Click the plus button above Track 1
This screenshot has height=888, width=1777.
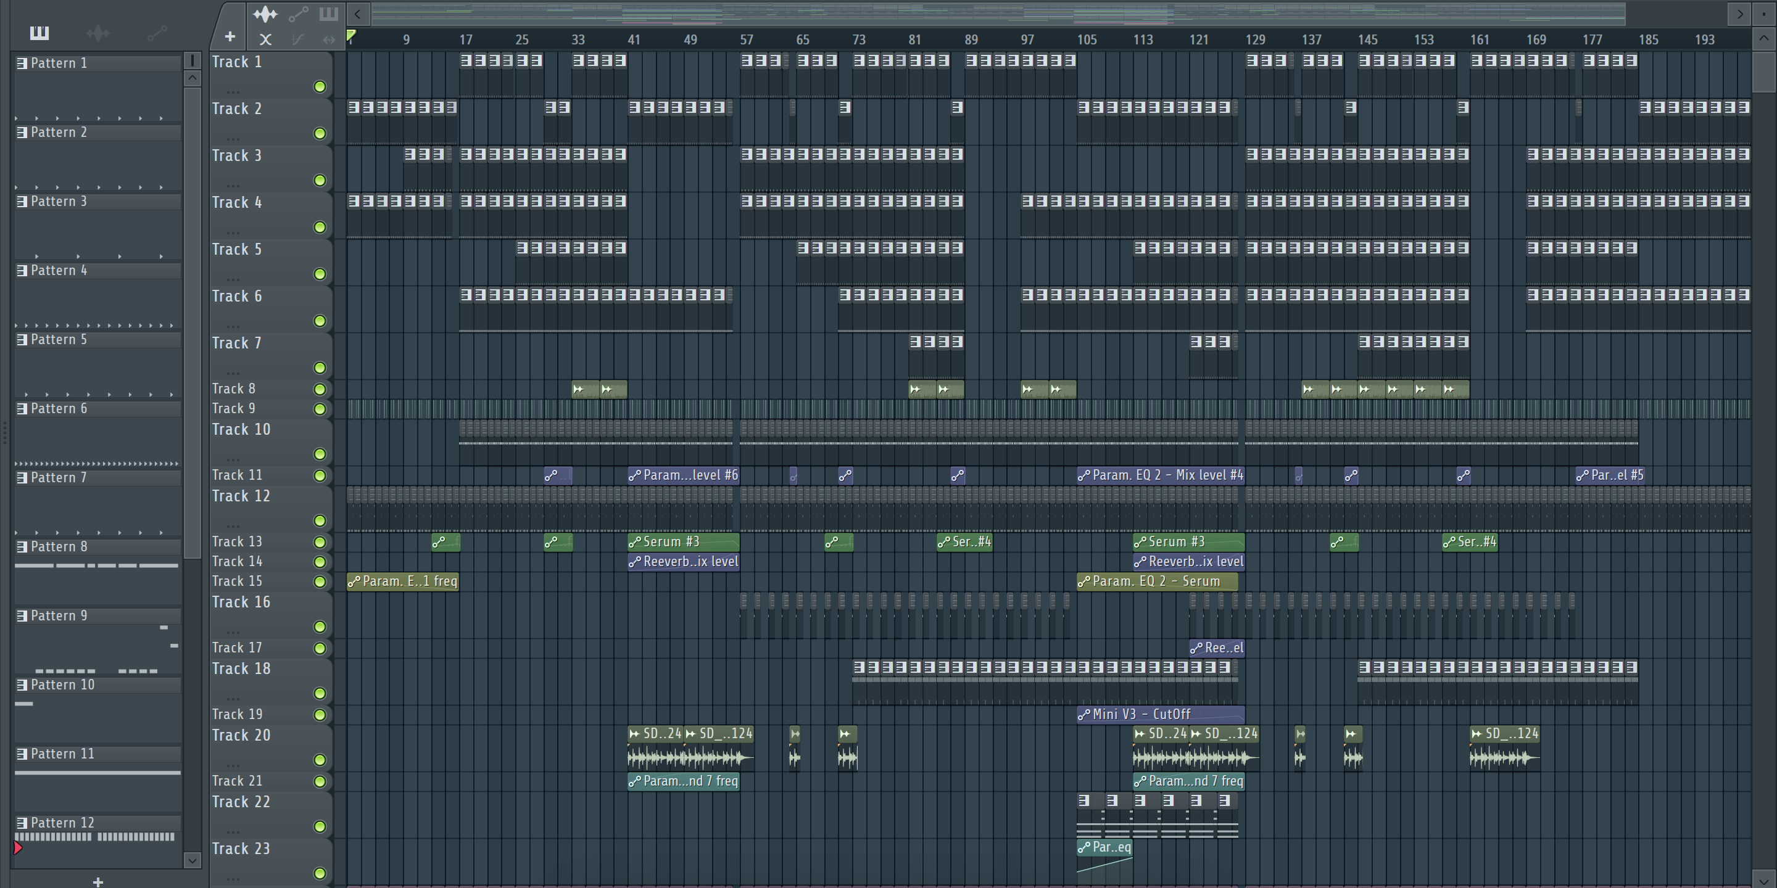[x=230, y=36]
